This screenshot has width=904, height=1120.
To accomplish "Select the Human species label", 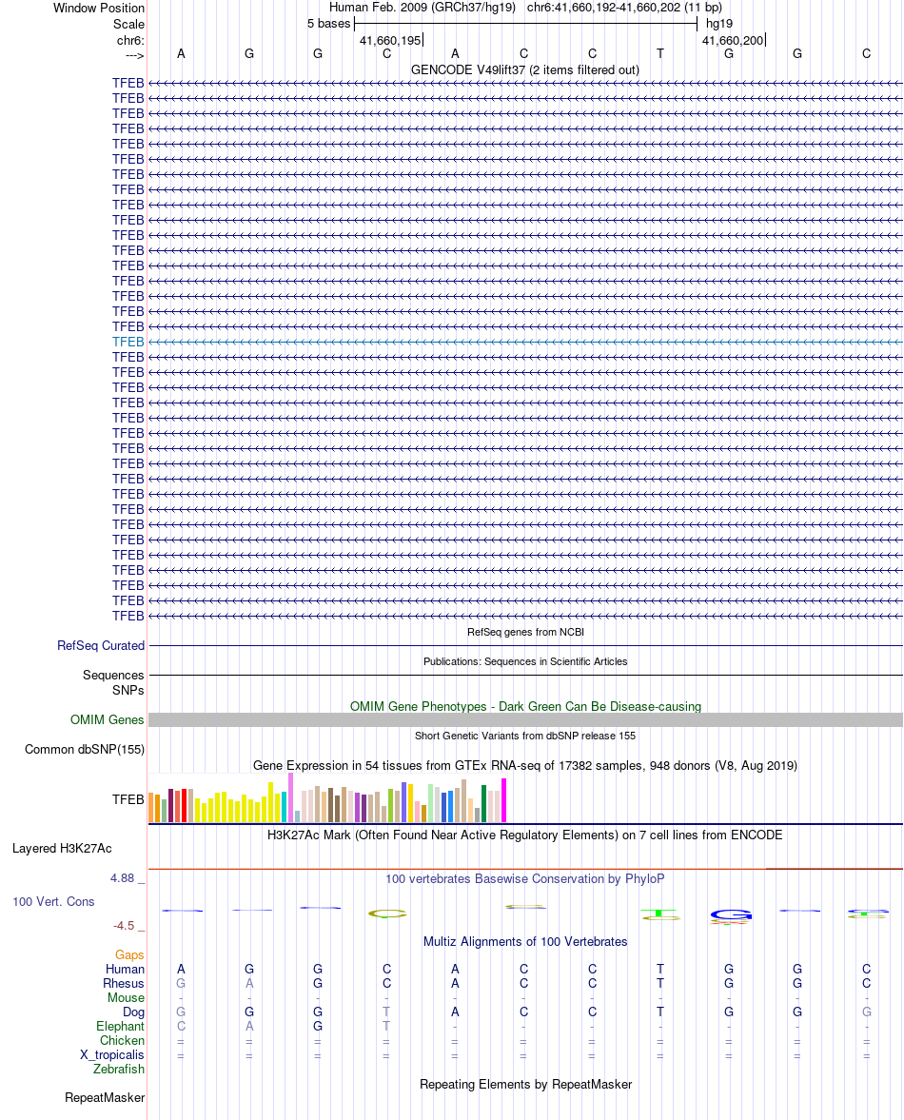I will point(125,970).
